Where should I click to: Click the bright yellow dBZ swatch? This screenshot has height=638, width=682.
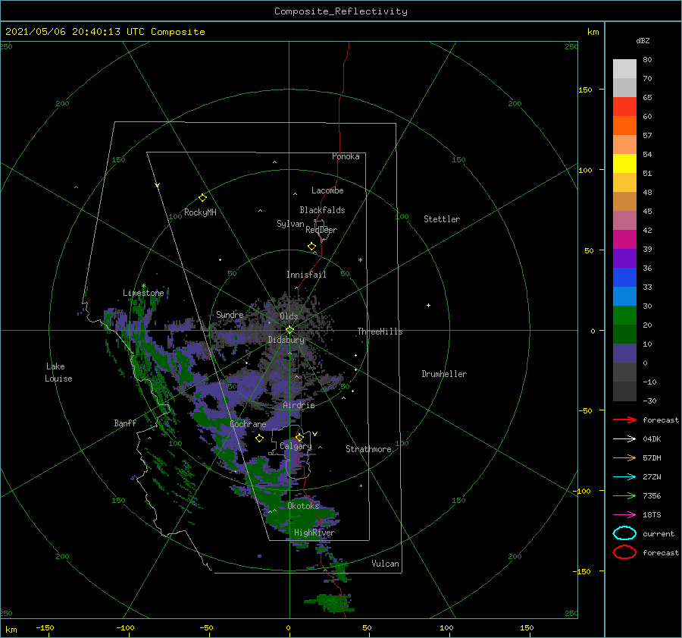coord(624,164)
